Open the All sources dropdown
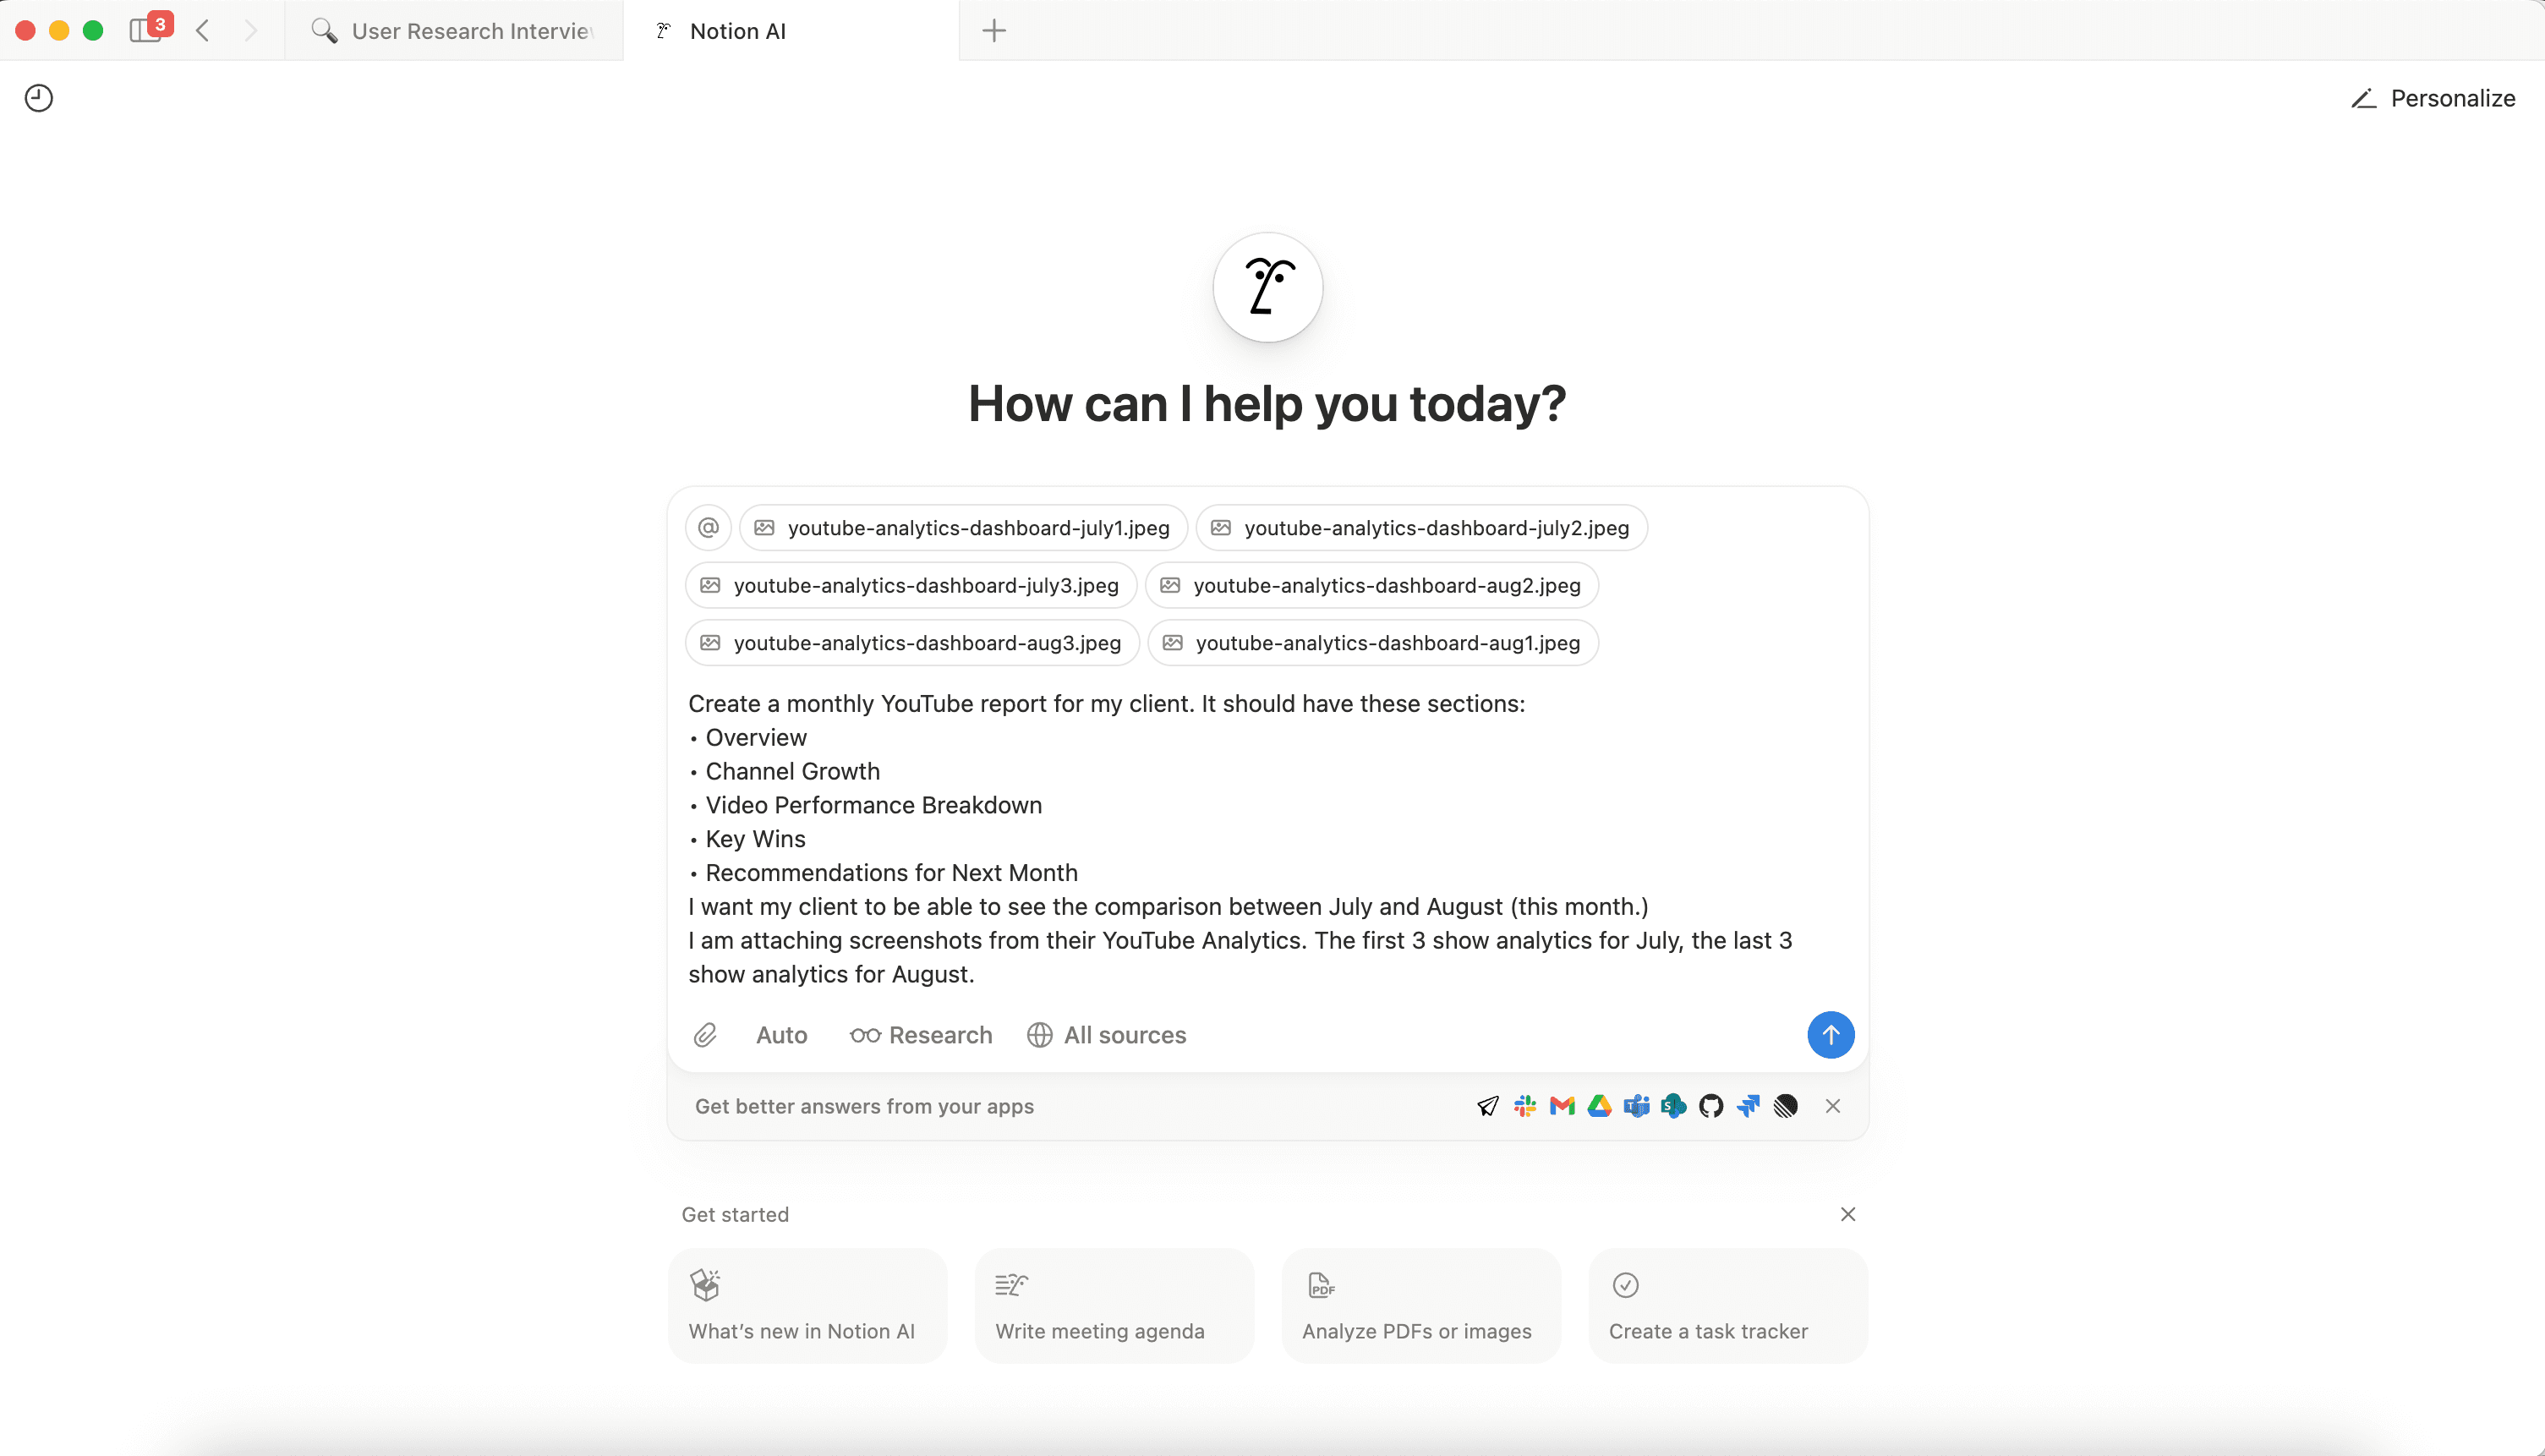Screen dimensions: 2545x1456 click(1107, 1035)
